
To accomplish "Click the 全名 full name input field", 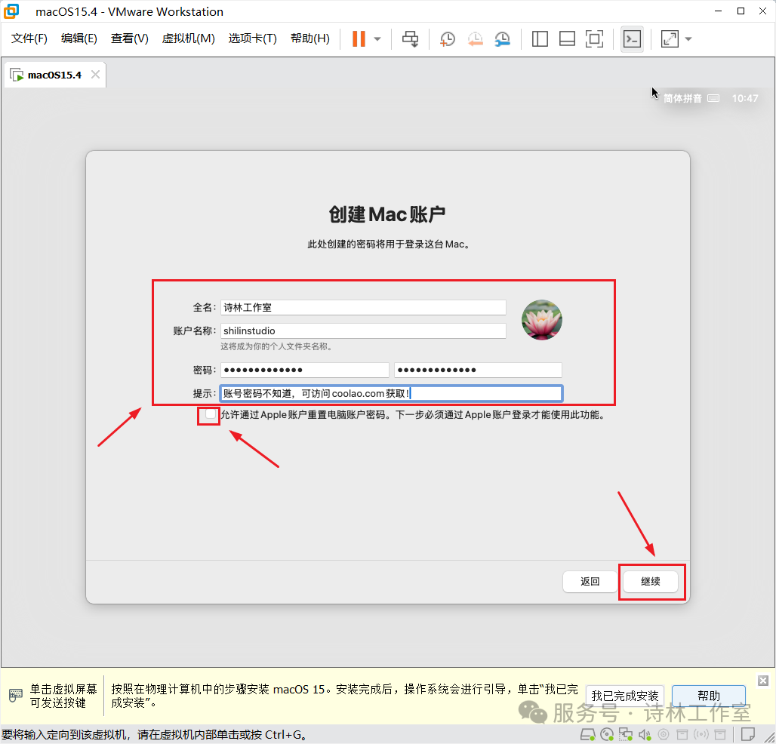I will point(363,307).
